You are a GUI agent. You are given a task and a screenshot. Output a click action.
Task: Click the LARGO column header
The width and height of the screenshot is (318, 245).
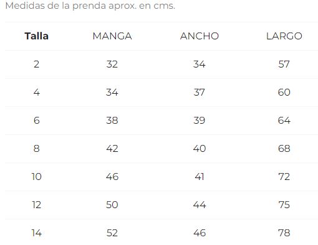(284, 36)
